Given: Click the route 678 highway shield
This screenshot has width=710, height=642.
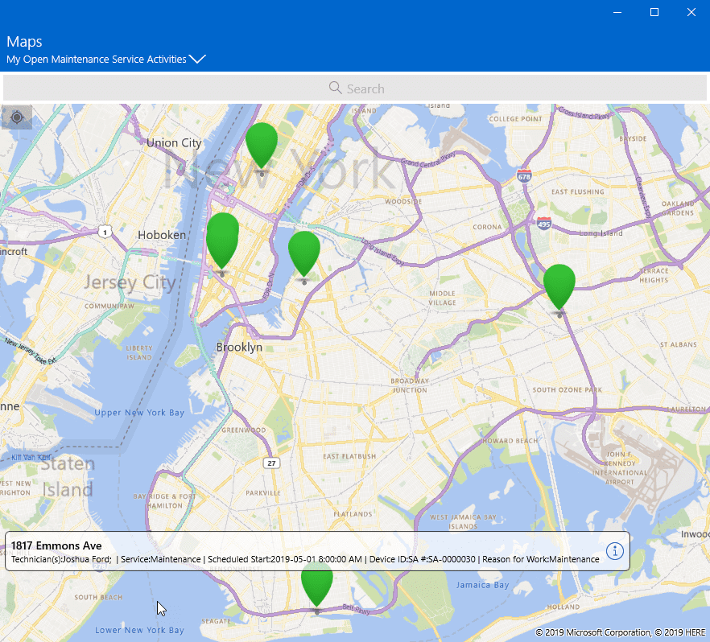Looking at the screenshot, I should [524, 175].
